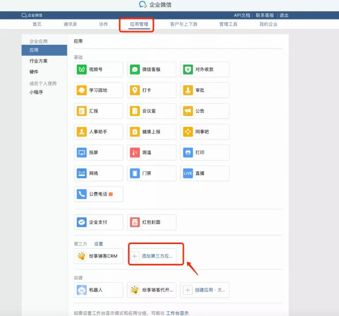
Task: Open the 门禁 app icon
Action: [135, 173]
